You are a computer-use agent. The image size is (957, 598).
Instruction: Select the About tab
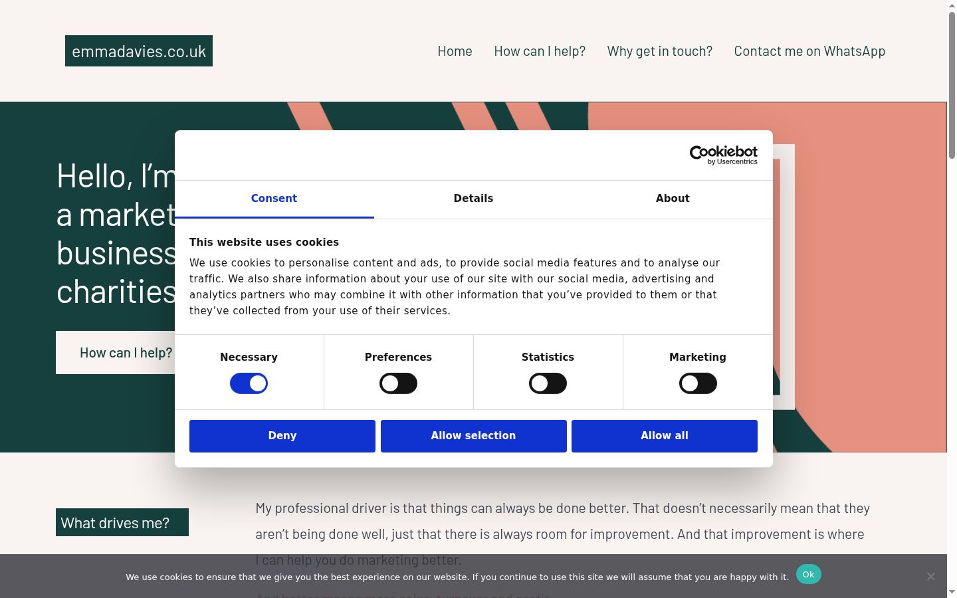point(673,199)
